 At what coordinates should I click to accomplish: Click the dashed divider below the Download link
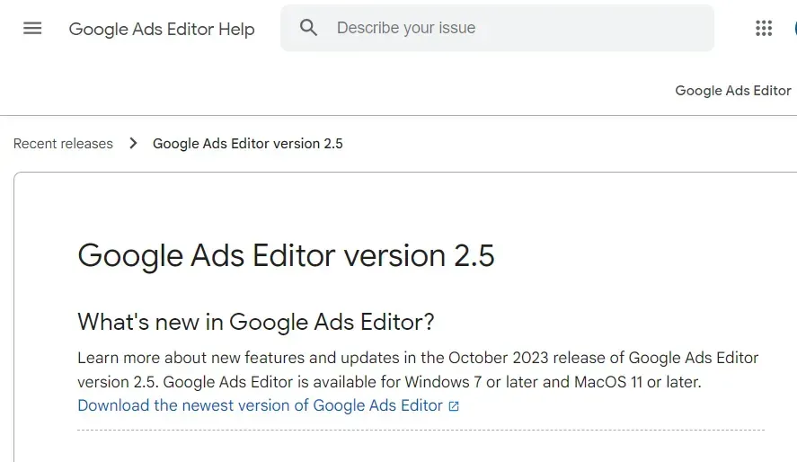point(421,430)
